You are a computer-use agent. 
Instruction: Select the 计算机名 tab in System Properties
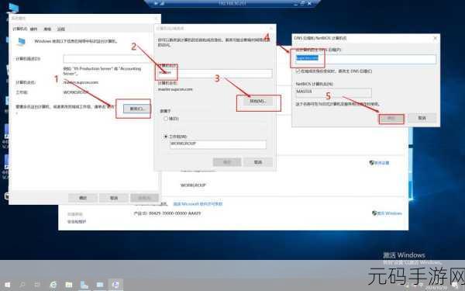pyautogui.click(x=19, y=29)
